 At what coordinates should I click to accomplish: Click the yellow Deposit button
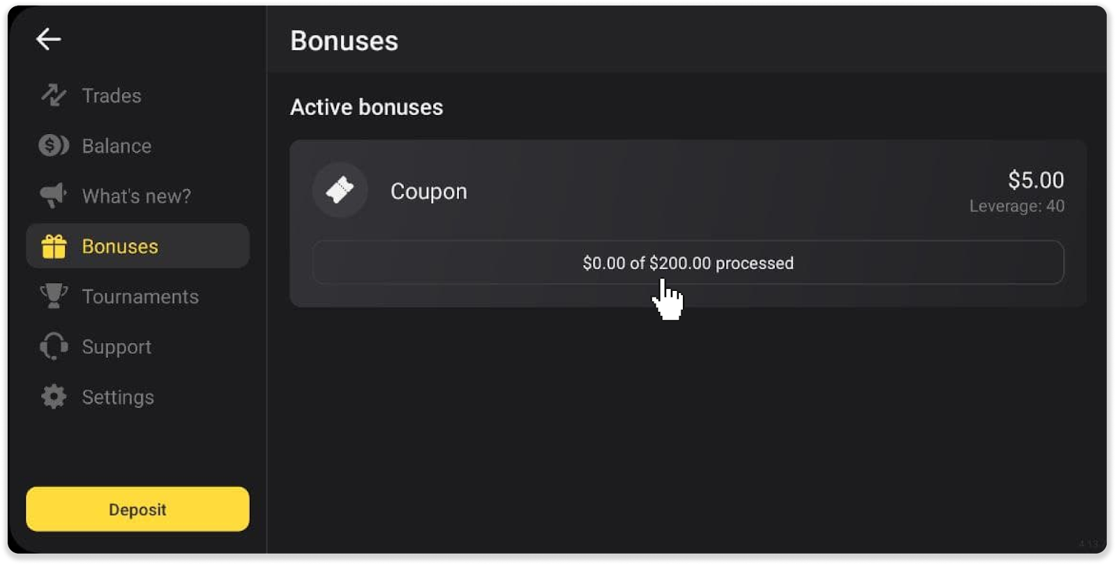point(137,508)
